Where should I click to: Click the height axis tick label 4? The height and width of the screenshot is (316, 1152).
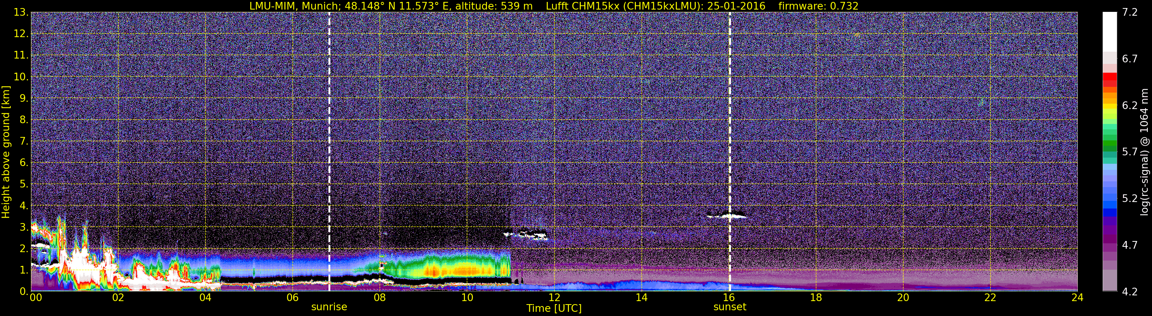pyautogui.click(x=23, y=205)
